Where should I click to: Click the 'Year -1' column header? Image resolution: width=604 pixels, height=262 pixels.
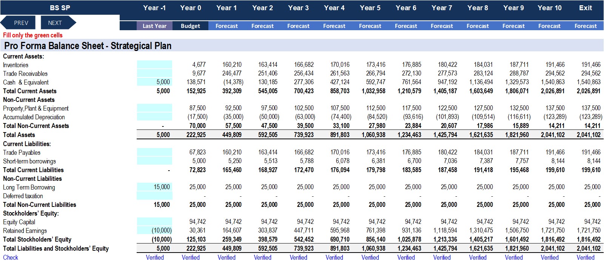pyautogui.click(x=154, y=8)
